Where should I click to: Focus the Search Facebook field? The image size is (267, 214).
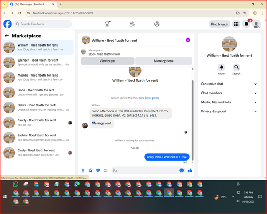coord(43,24)
